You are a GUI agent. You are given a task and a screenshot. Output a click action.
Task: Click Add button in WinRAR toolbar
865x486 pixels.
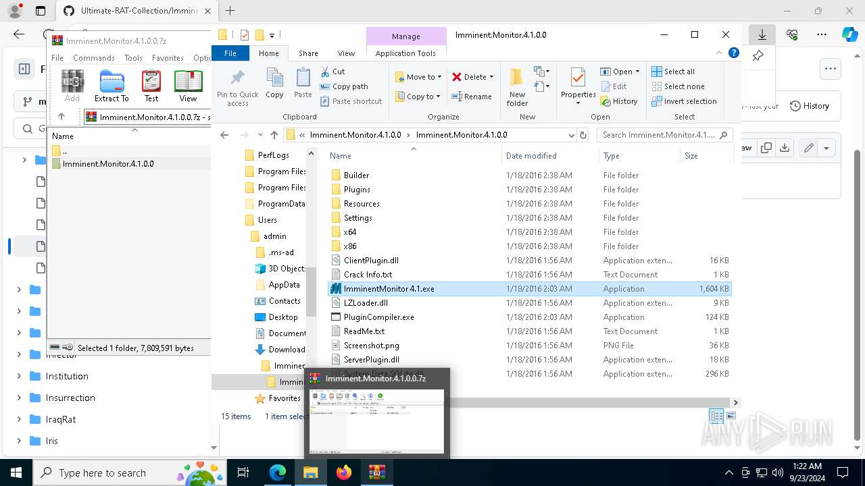(72, 86)
